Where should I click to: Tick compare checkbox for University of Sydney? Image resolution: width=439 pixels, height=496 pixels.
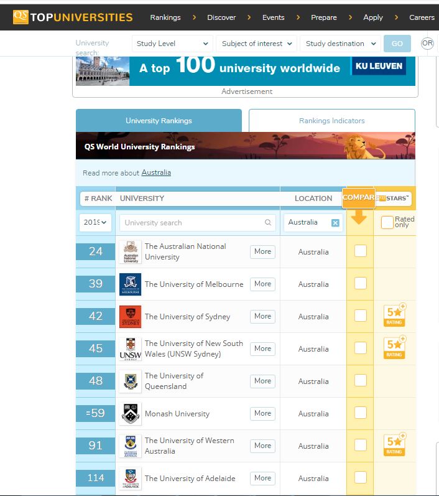[360, 316]
